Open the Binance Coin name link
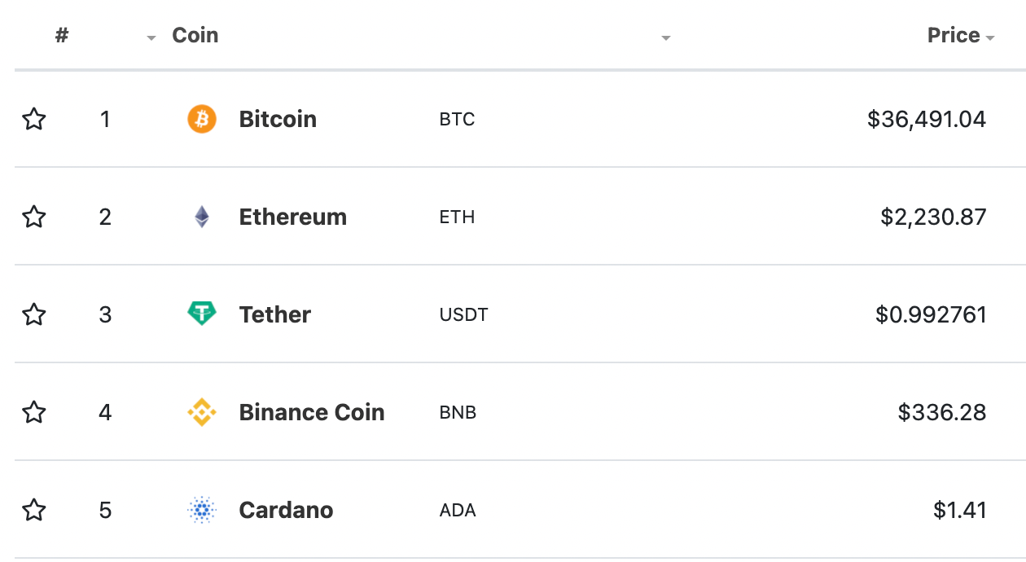Image resolution: width=1026 pixels, height=562 pixels. tap(312, 412)
